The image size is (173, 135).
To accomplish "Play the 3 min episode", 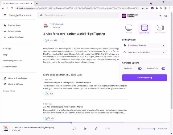I will click(49, 94).
